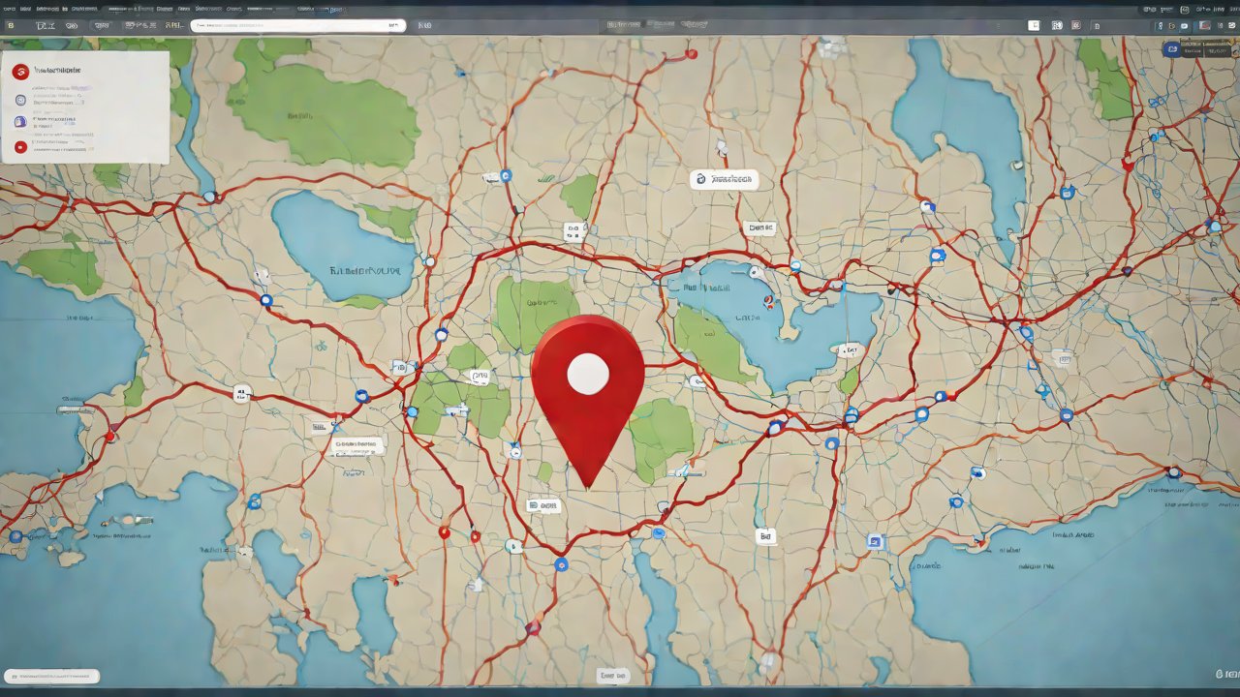
Task: Click the white circle marker on the western highway
Action: [x=241, y=393]
